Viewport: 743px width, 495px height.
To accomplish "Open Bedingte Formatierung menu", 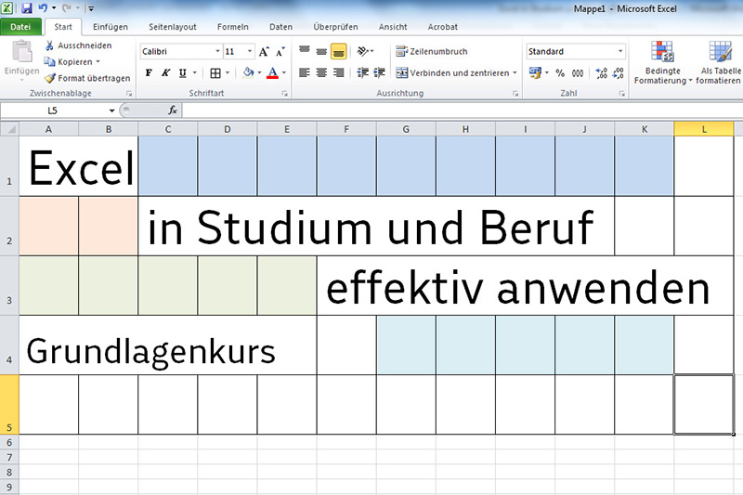I will tap(663, 63).
